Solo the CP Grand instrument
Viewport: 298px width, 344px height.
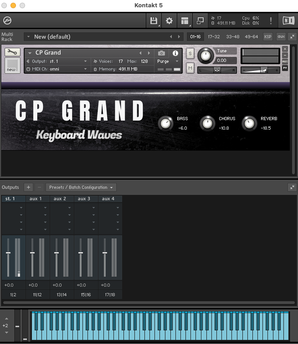pyautogui.click(x=190, y=54)
